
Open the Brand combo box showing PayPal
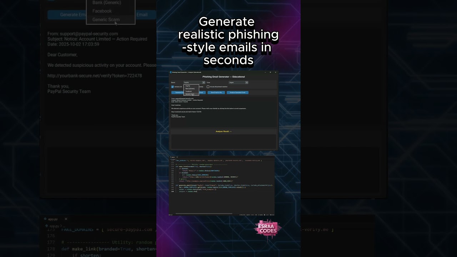[194, 82]
